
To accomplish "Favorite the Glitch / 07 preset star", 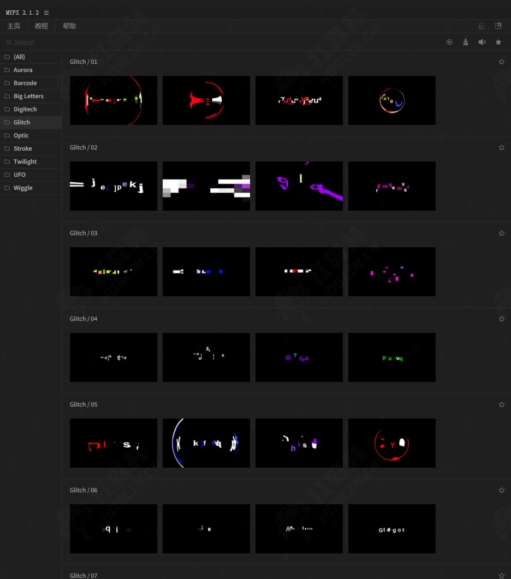I will click(x=501, y=576).
